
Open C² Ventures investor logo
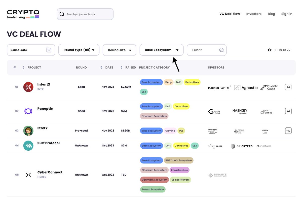pos(264,146)
